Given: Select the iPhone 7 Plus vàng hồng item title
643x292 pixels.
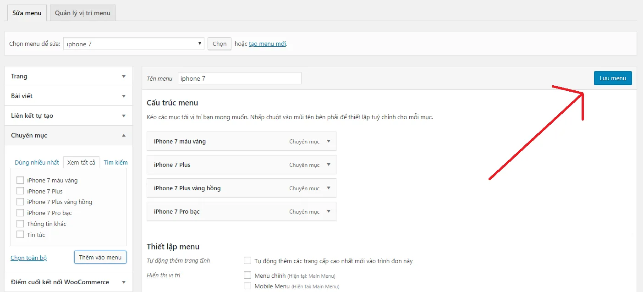Looking at the screenshot, I should point(187,188).
